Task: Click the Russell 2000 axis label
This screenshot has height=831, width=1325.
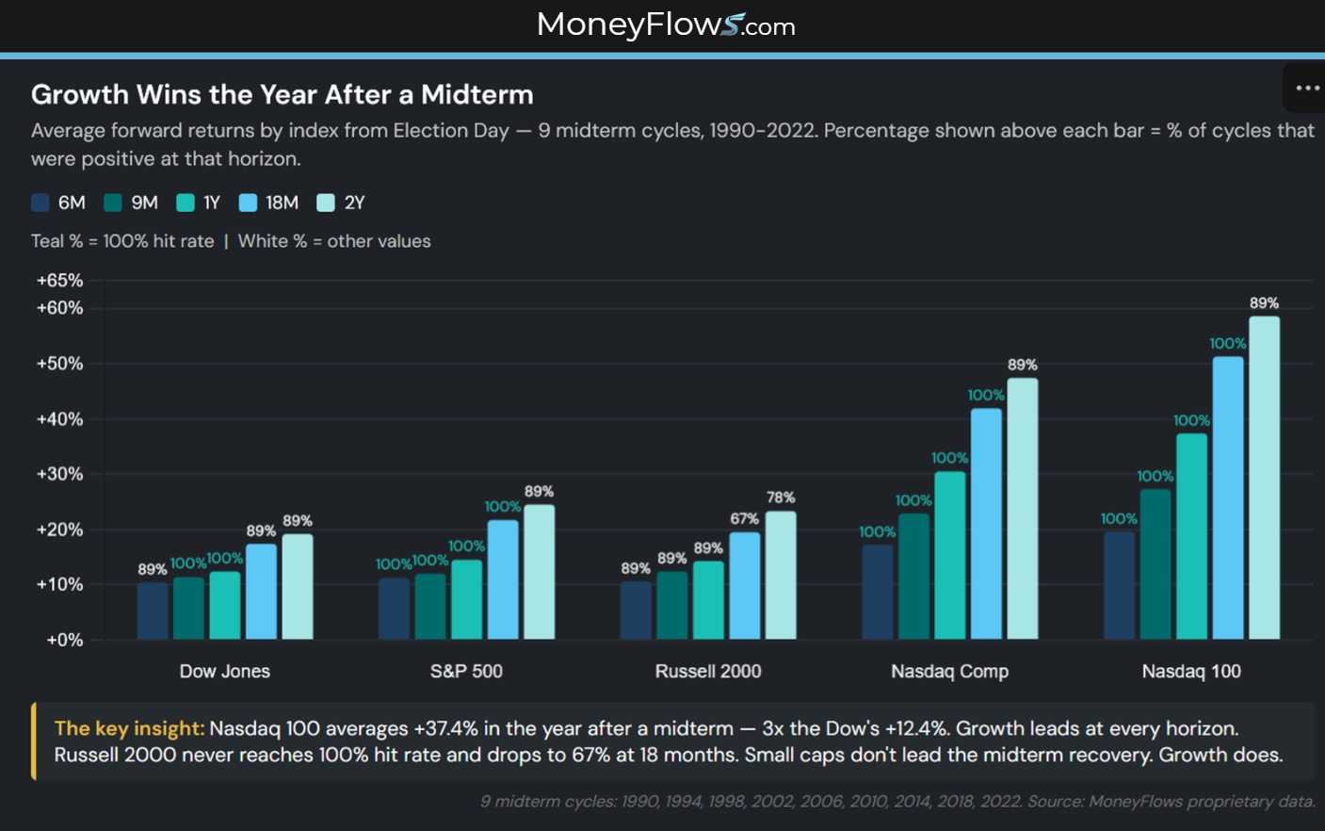Action: 708,672
